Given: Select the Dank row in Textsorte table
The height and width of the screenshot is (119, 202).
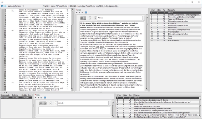Looking at the screenshot, I should tap(175, 38).
